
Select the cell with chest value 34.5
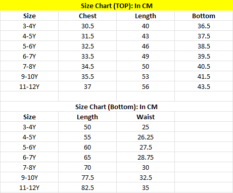tap(87, 66)
